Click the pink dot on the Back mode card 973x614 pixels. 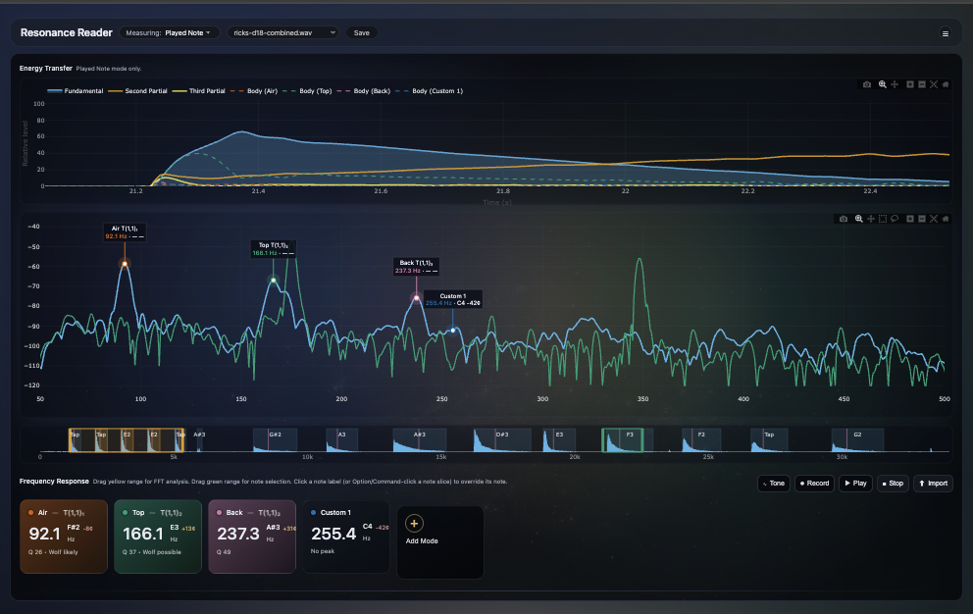coord(219,513)
